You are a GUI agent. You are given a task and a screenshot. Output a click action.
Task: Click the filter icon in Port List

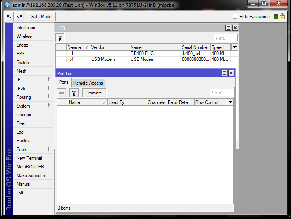74,93
